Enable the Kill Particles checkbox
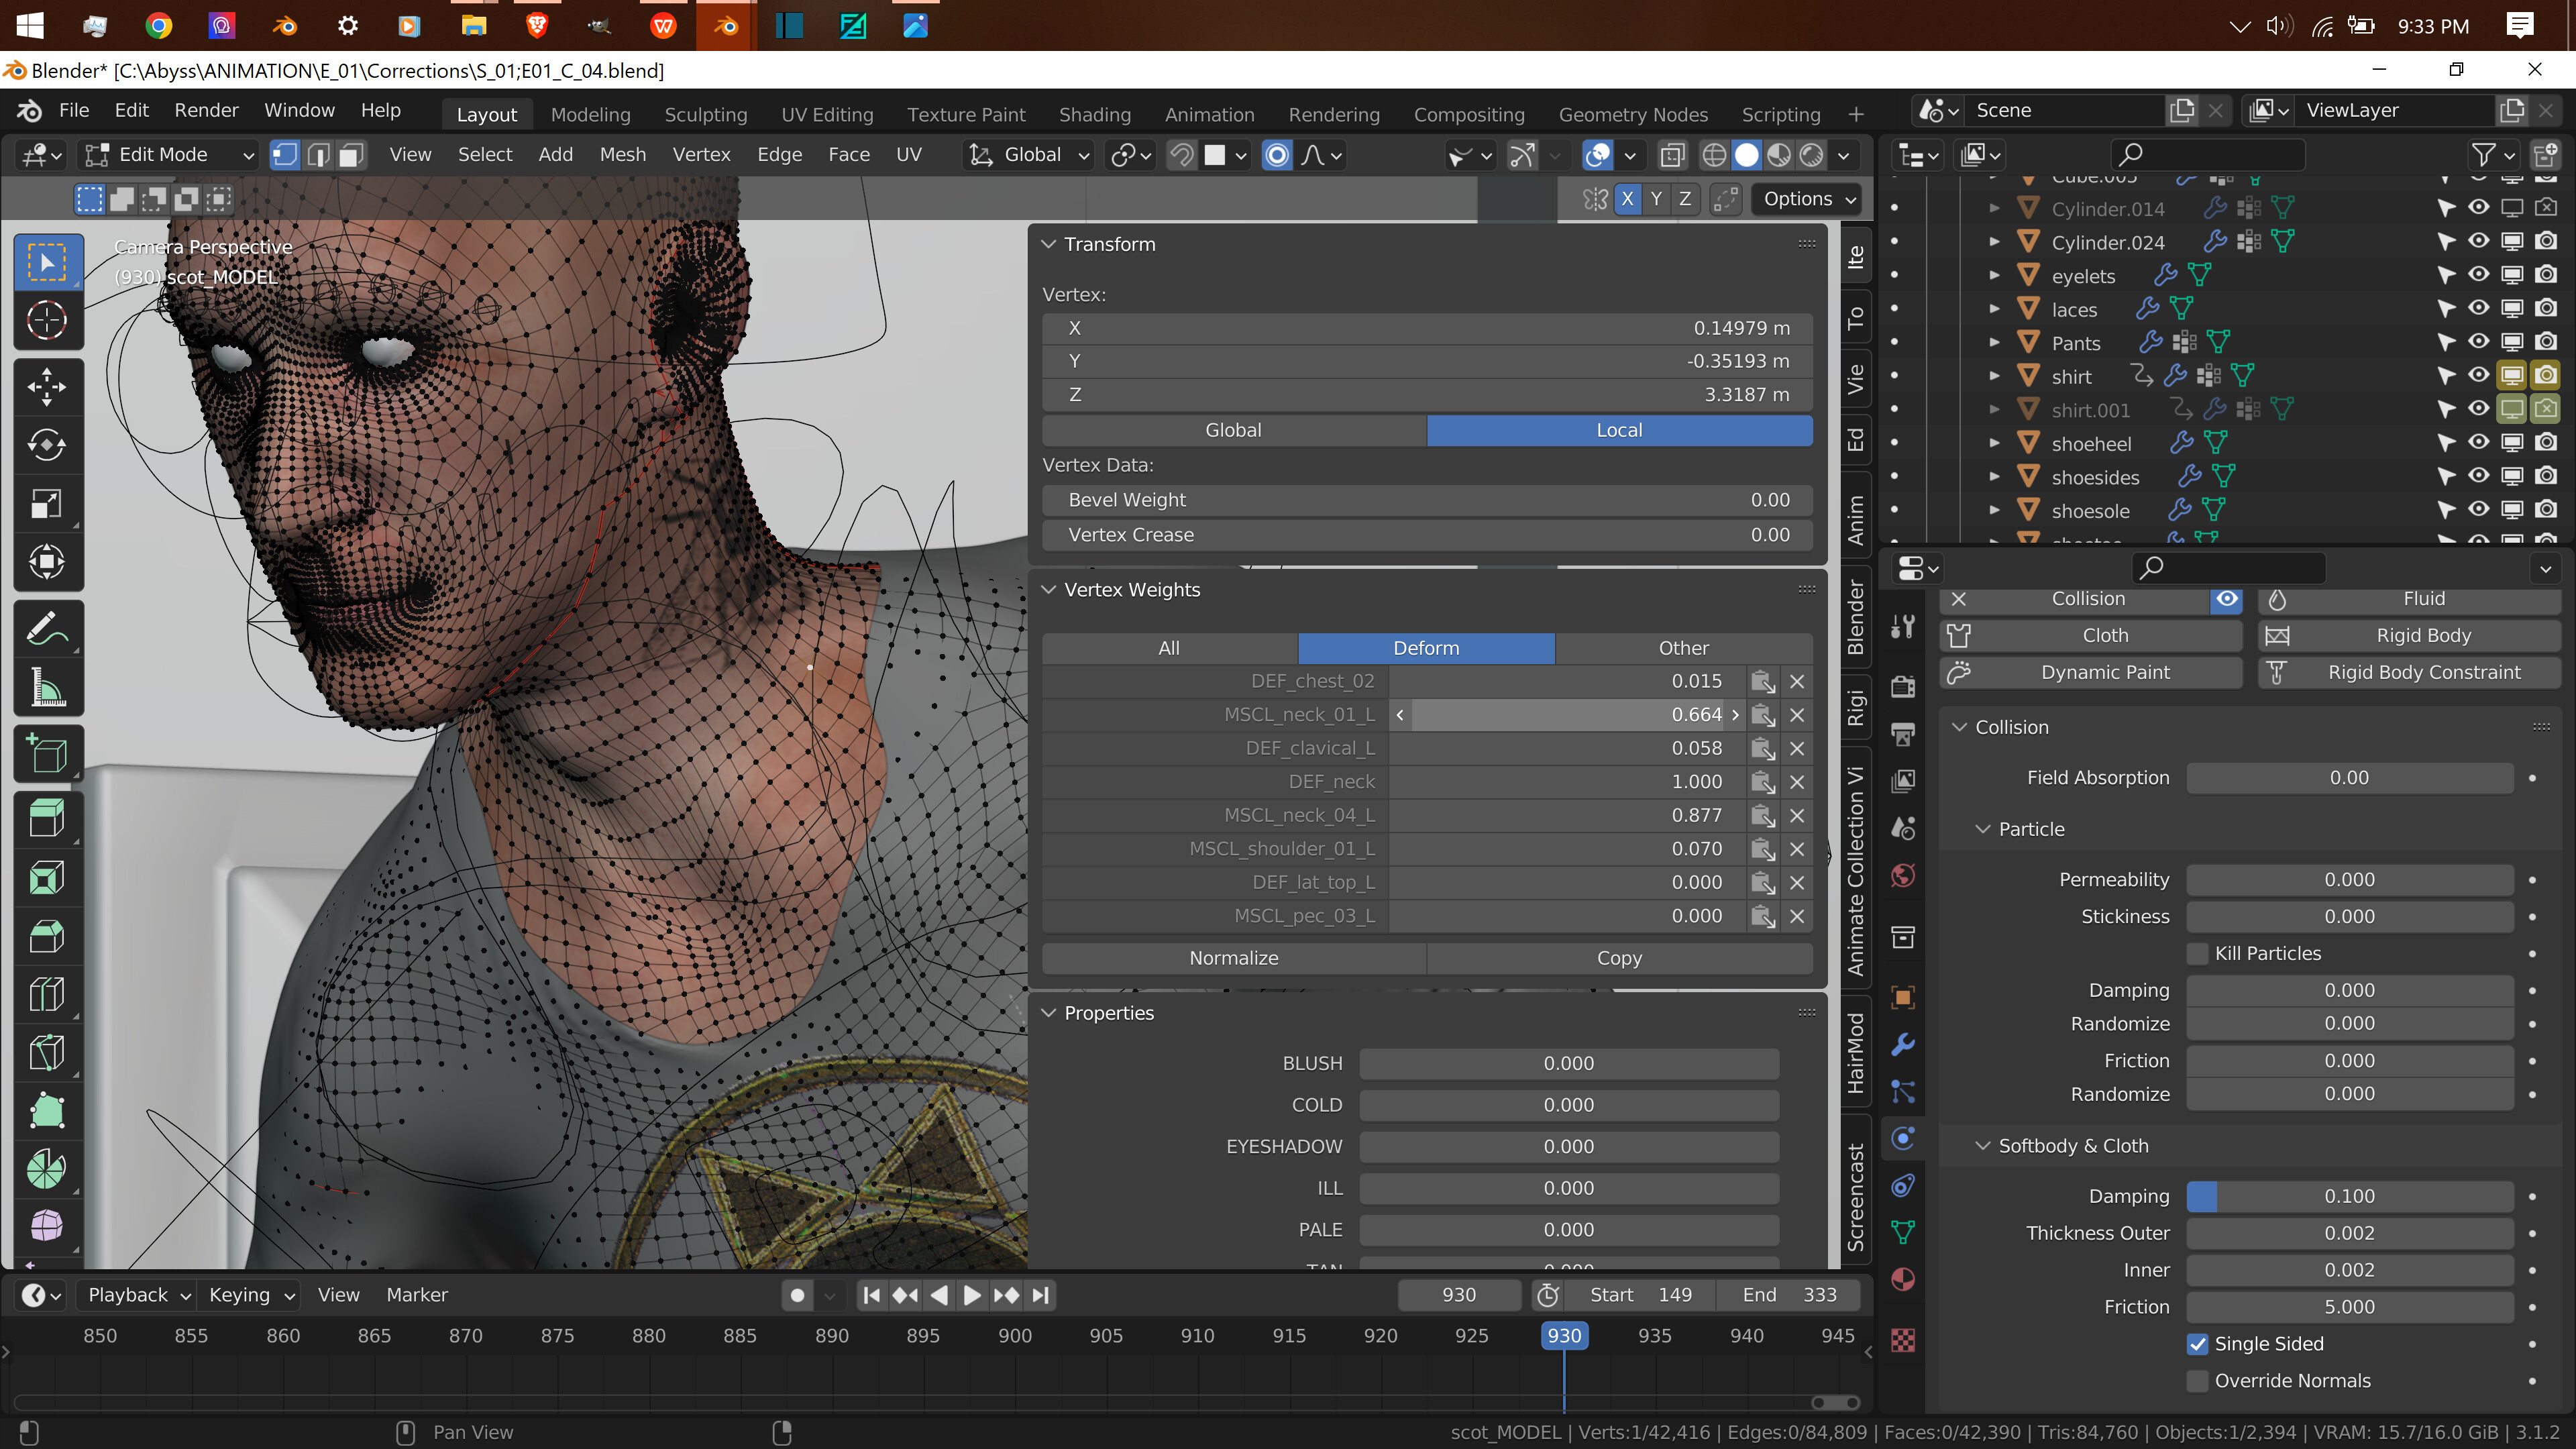2576x1449 pixels. tap(2197, 953)
